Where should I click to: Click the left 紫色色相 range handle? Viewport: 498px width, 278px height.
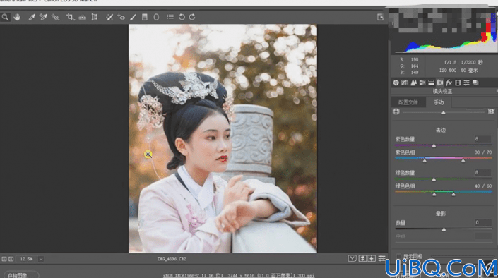pyautogui.click(x=425, y=161)
